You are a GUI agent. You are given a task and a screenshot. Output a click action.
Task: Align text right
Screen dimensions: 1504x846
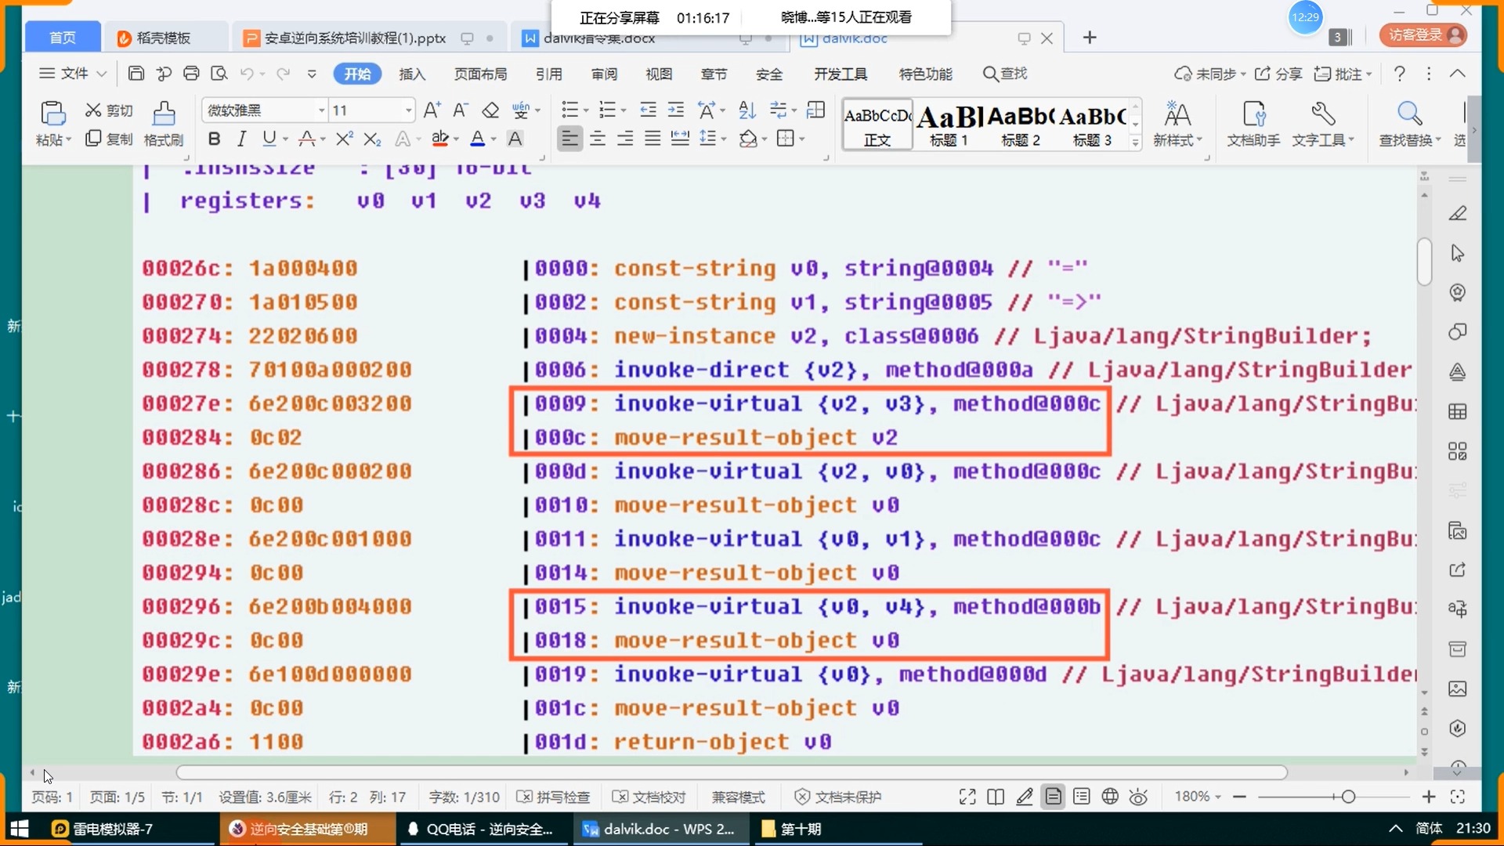(x=625, y=139)
